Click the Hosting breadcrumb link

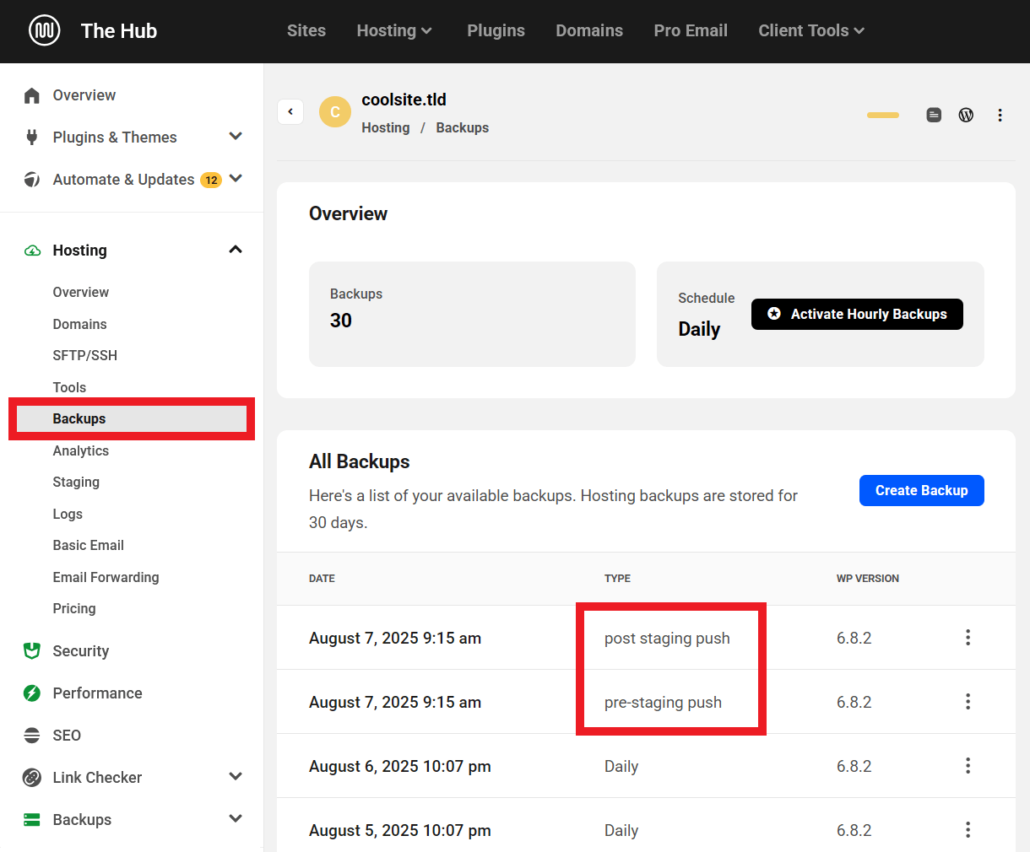coord(386,127)
